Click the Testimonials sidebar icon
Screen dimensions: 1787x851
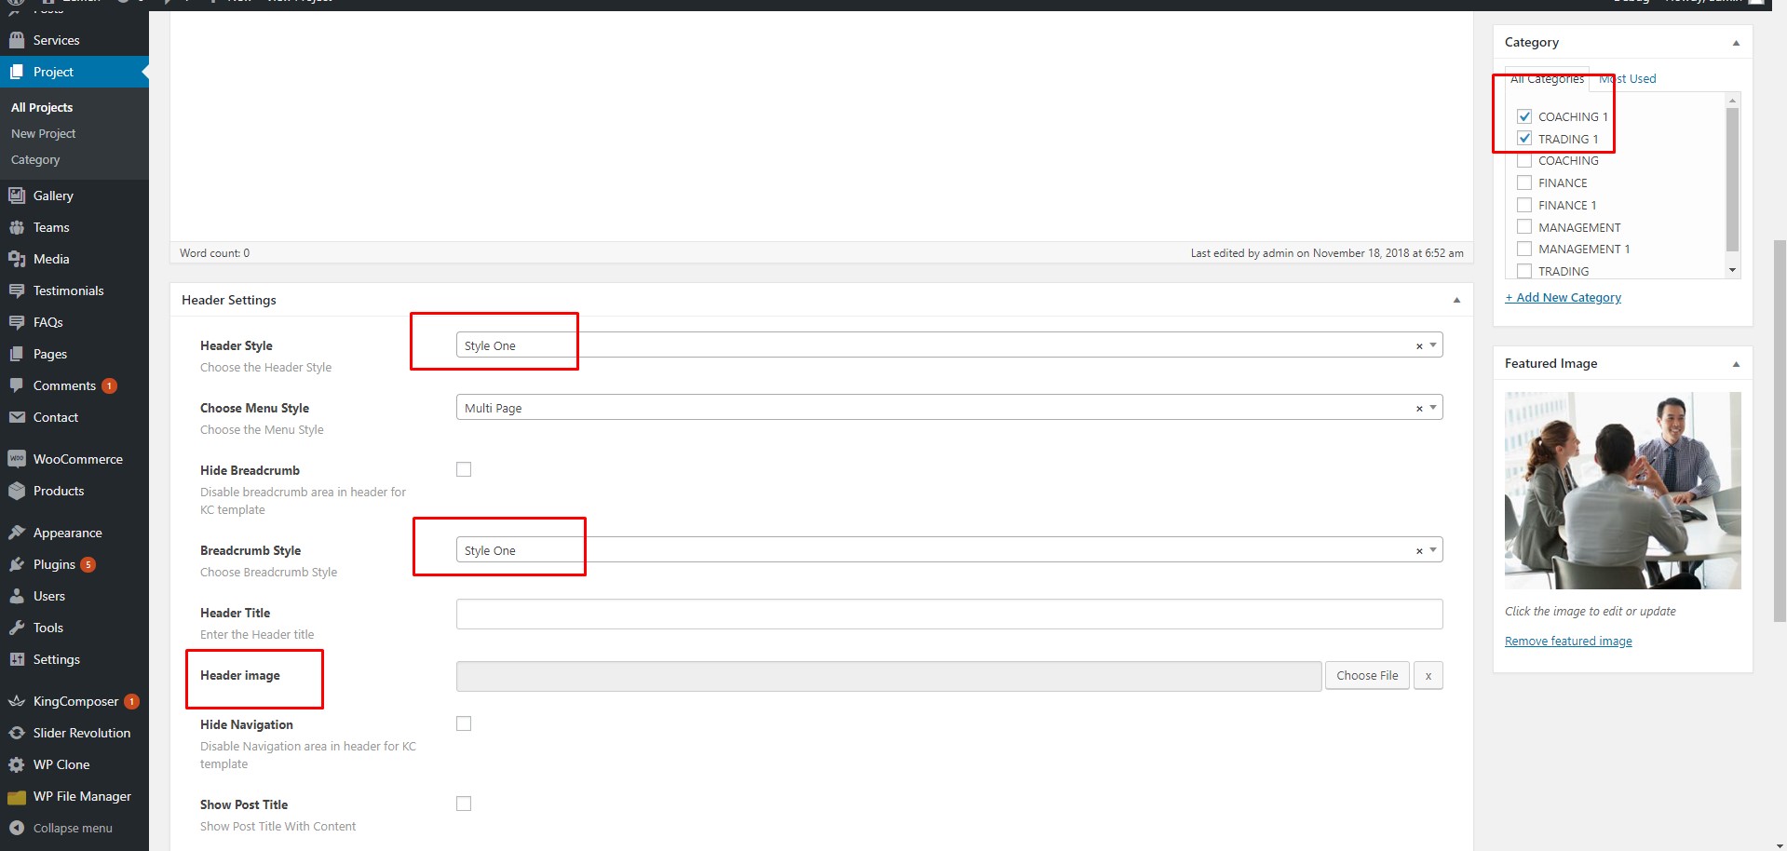coord(17,290)
